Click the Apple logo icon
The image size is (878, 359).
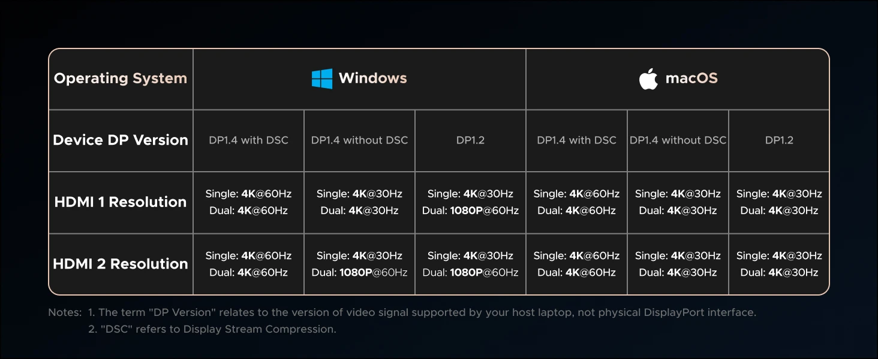tap(648, 78)
